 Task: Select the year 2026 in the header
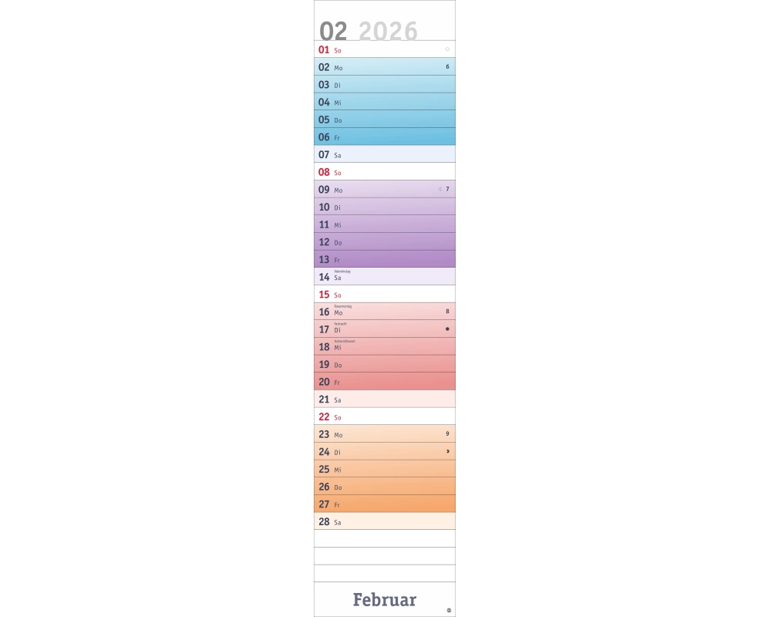pos(389,31)
